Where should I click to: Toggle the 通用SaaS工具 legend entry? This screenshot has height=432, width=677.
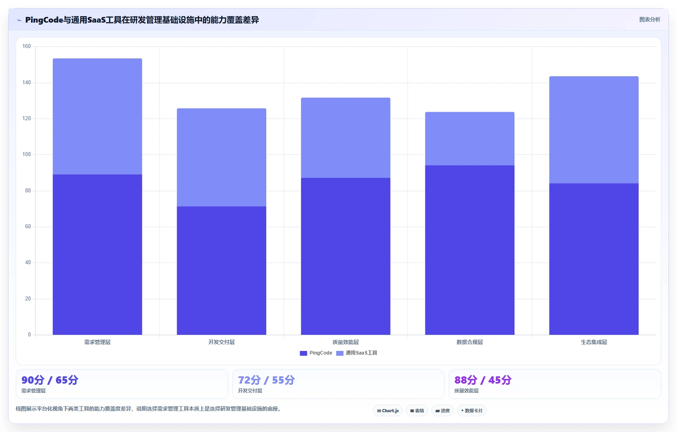357,353
